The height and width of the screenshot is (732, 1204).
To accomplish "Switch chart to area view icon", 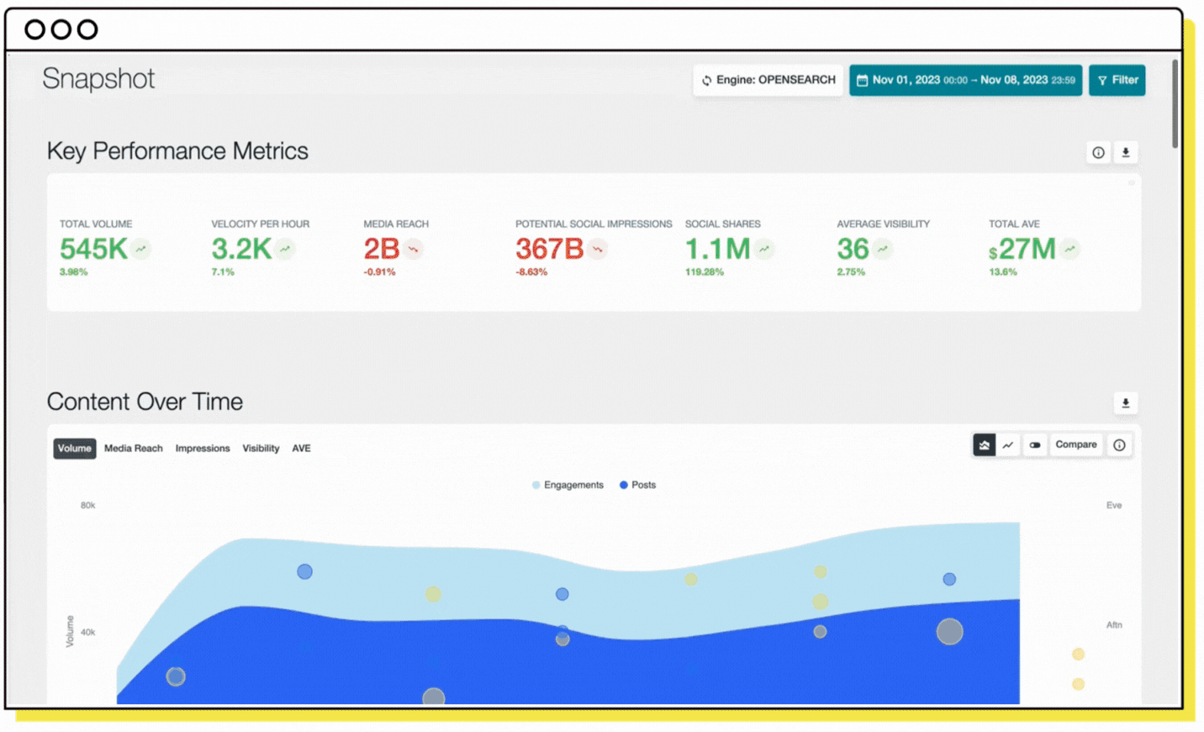I will 984,445.
